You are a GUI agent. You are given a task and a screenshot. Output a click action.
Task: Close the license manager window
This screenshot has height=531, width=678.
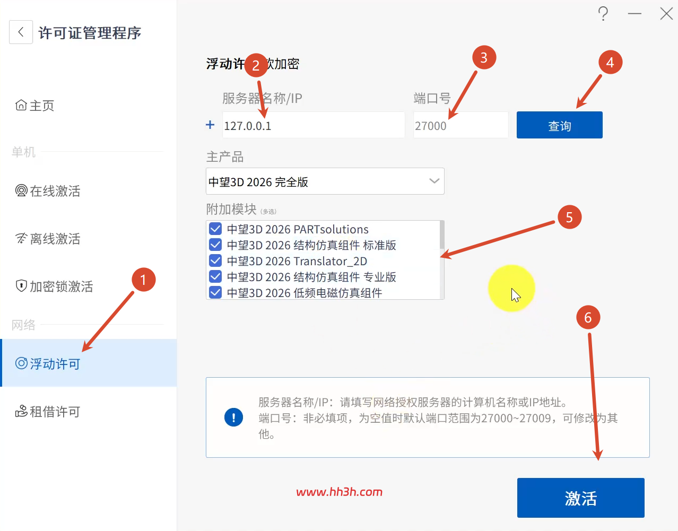coord(666,14)
